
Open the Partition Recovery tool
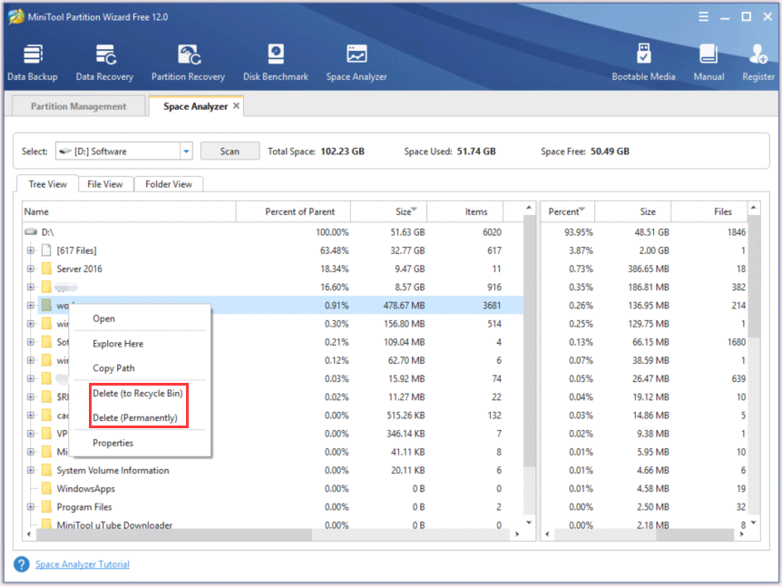point(188,63)
